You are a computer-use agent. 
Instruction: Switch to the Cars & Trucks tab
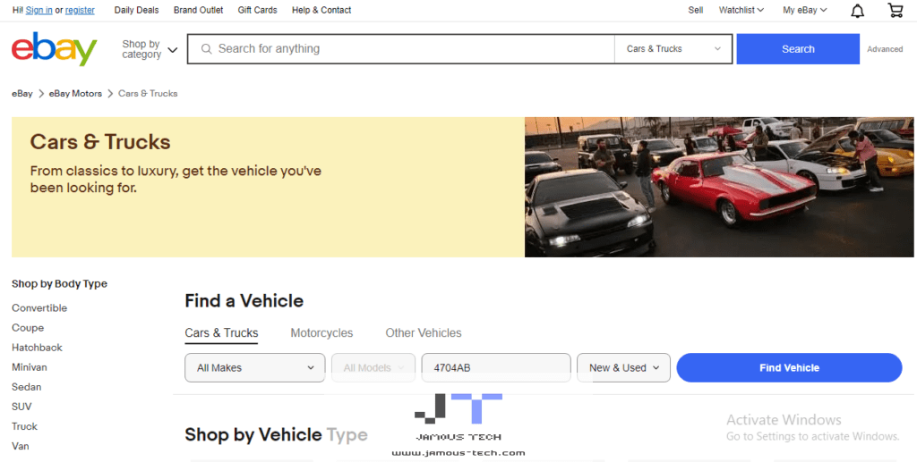pyautogui.click(x=221, y=333)
